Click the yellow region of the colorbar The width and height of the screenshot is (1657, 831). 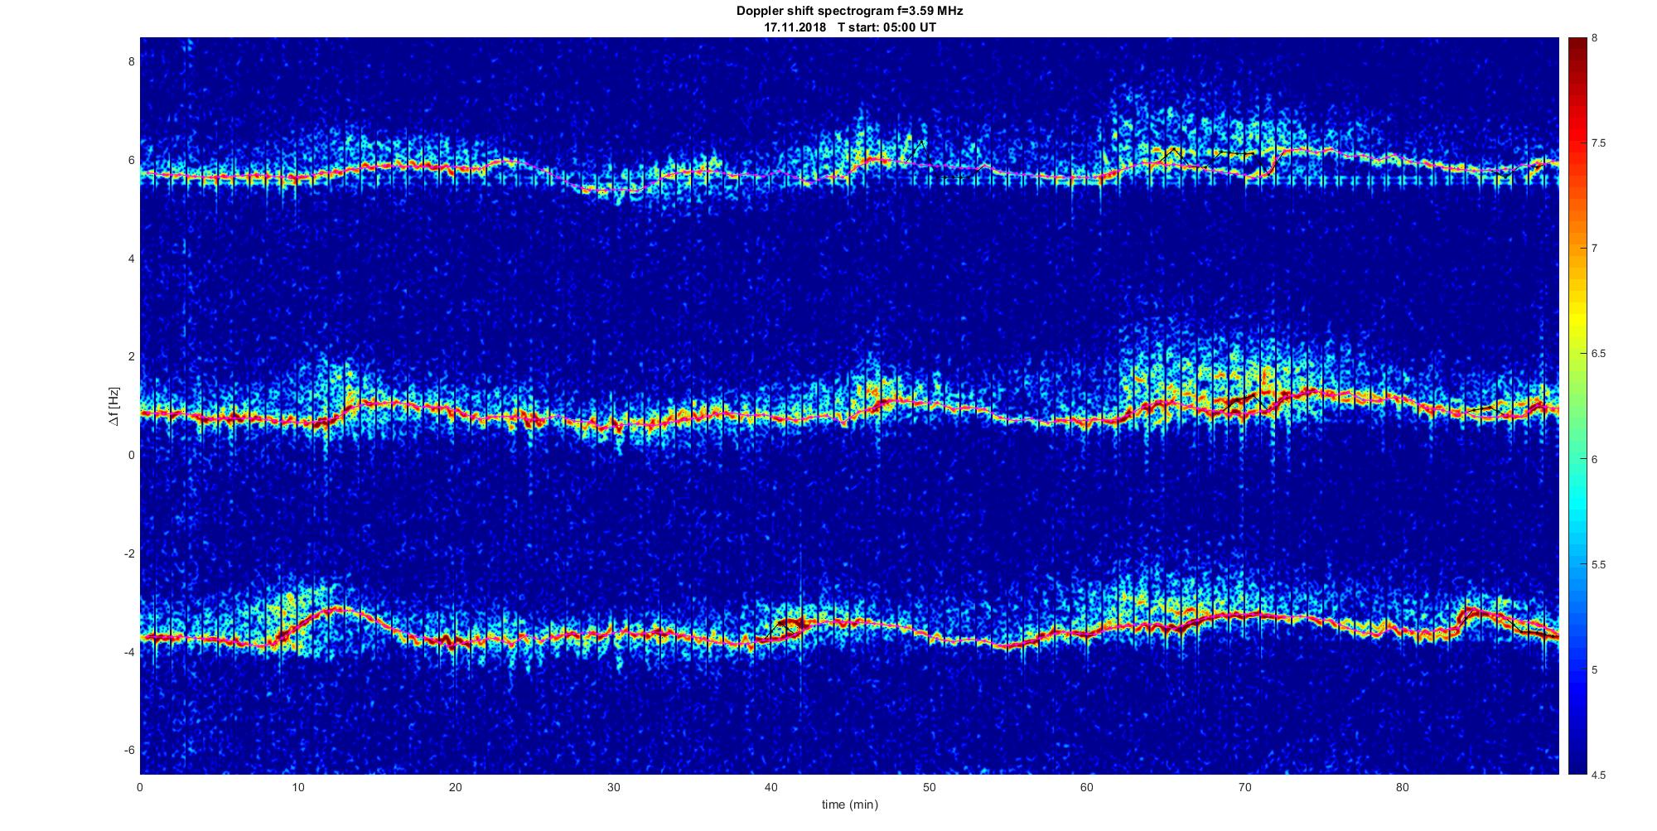pyautogui.click(x=1577, y=319)
